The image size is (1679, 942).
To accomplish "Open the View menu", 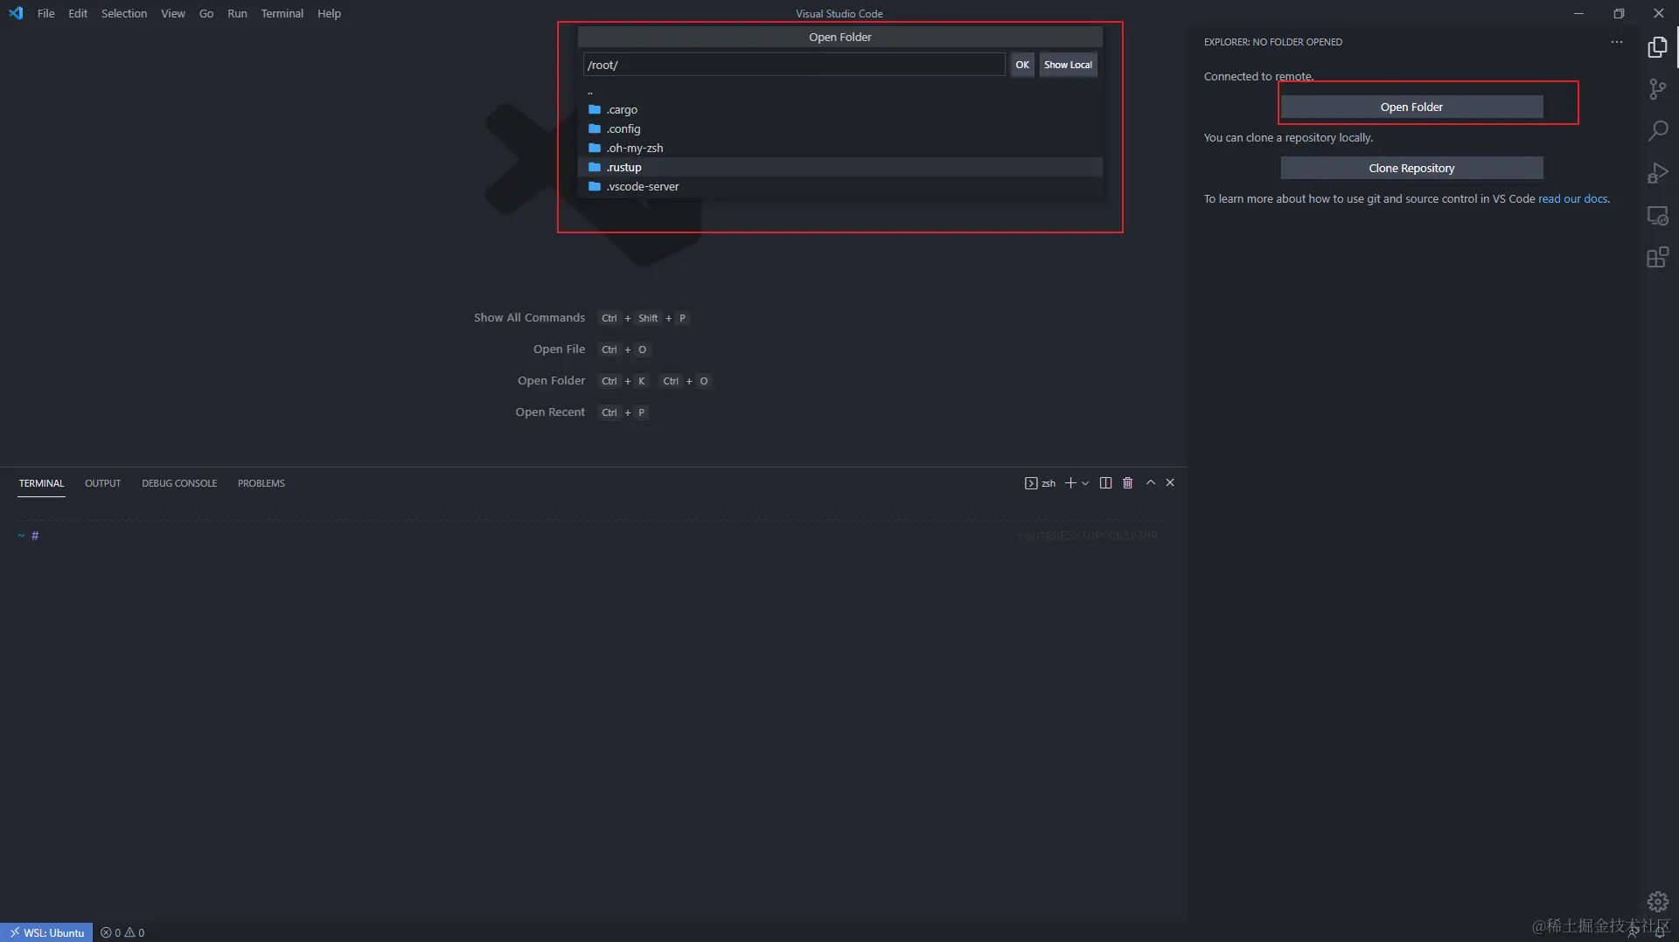I will coord(173,13).
